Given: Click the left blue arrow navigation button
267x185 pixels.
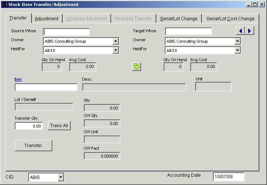Looking at the screenshot, I should 240,31.
